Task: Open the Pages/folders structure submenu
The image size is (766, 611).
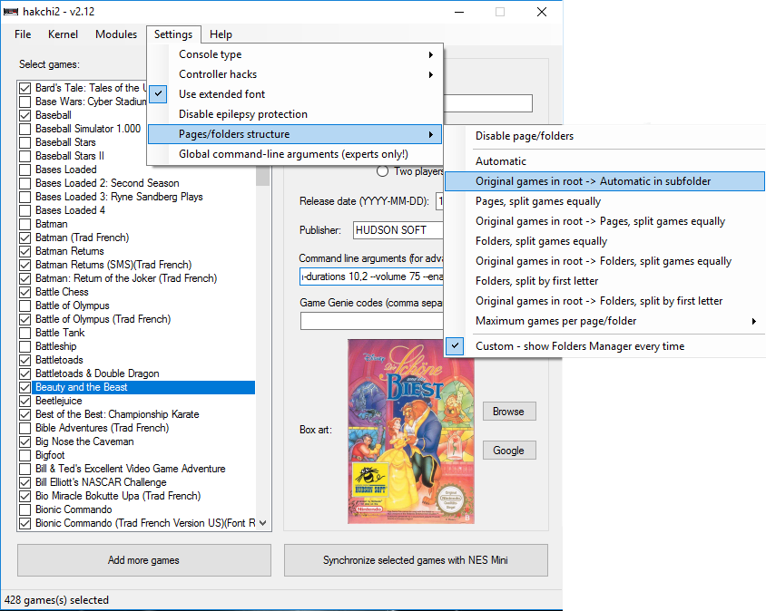Action: coord(295,134)
